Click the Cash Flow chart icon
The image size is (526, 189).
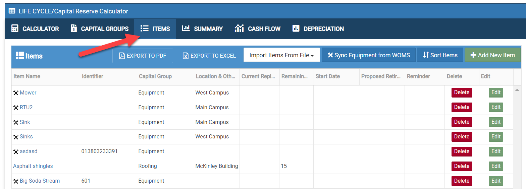pos(239,28)
